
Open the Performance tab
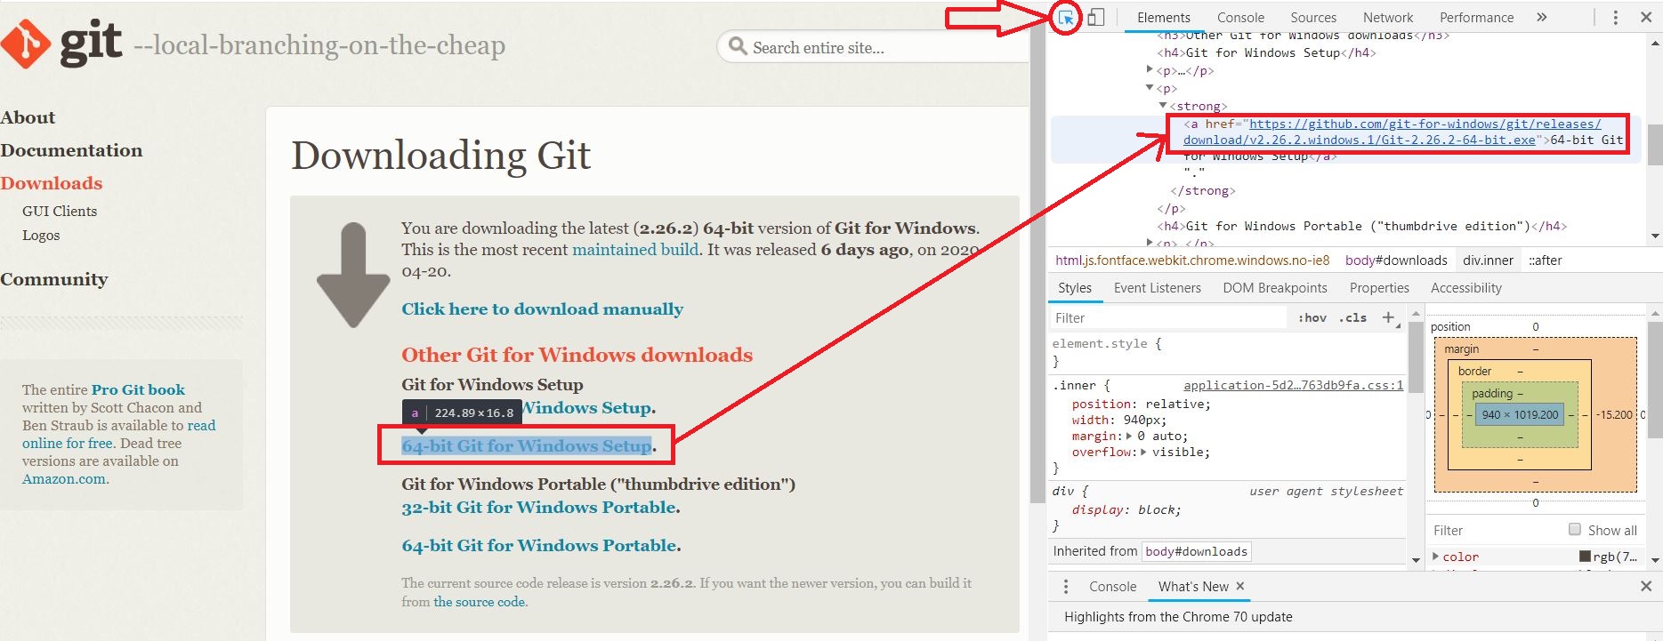pos(1476,17)
